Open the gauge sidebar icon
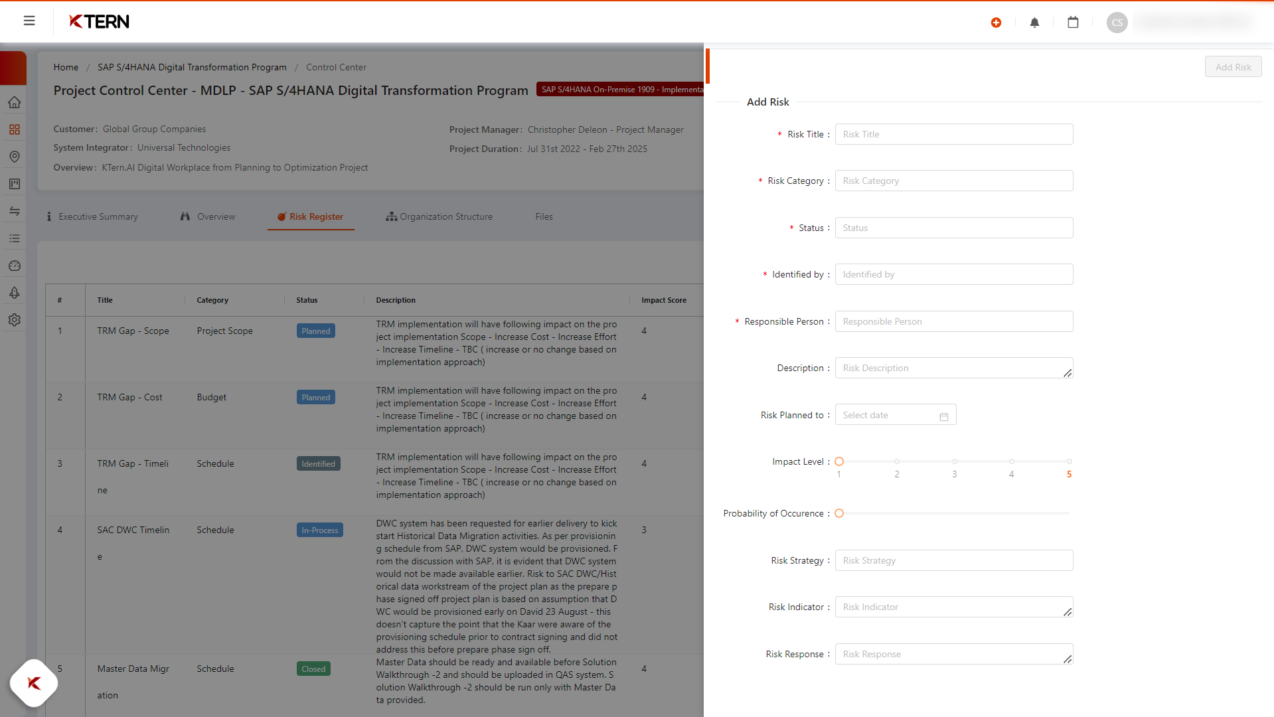 coord(15,266)
